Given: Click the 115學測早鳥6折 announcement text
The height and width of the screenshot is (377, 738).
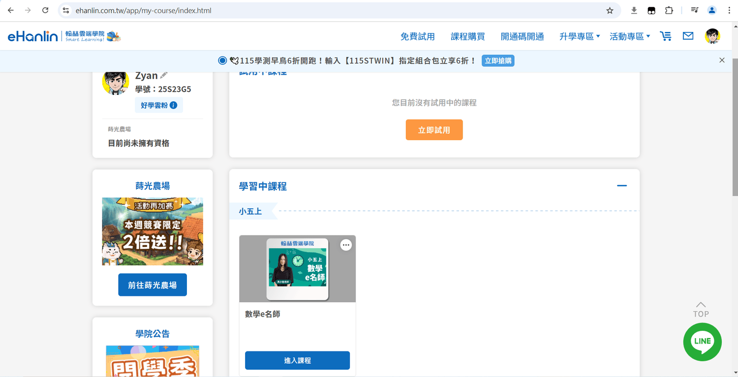Looking at the screenshot, I should click(358, 61).
